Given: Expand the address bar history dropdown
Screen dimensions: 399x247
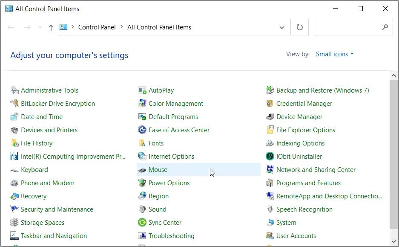Looking at the screenshot, I should (282, 27).
